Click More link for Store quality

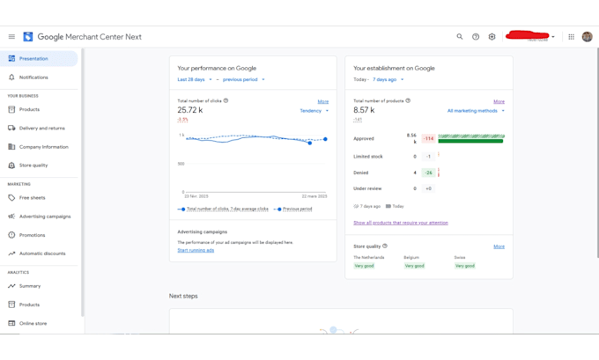pos(499,246)
